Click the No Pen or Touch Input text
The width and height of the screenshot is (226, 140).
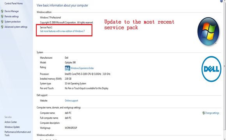click(87, 88)
